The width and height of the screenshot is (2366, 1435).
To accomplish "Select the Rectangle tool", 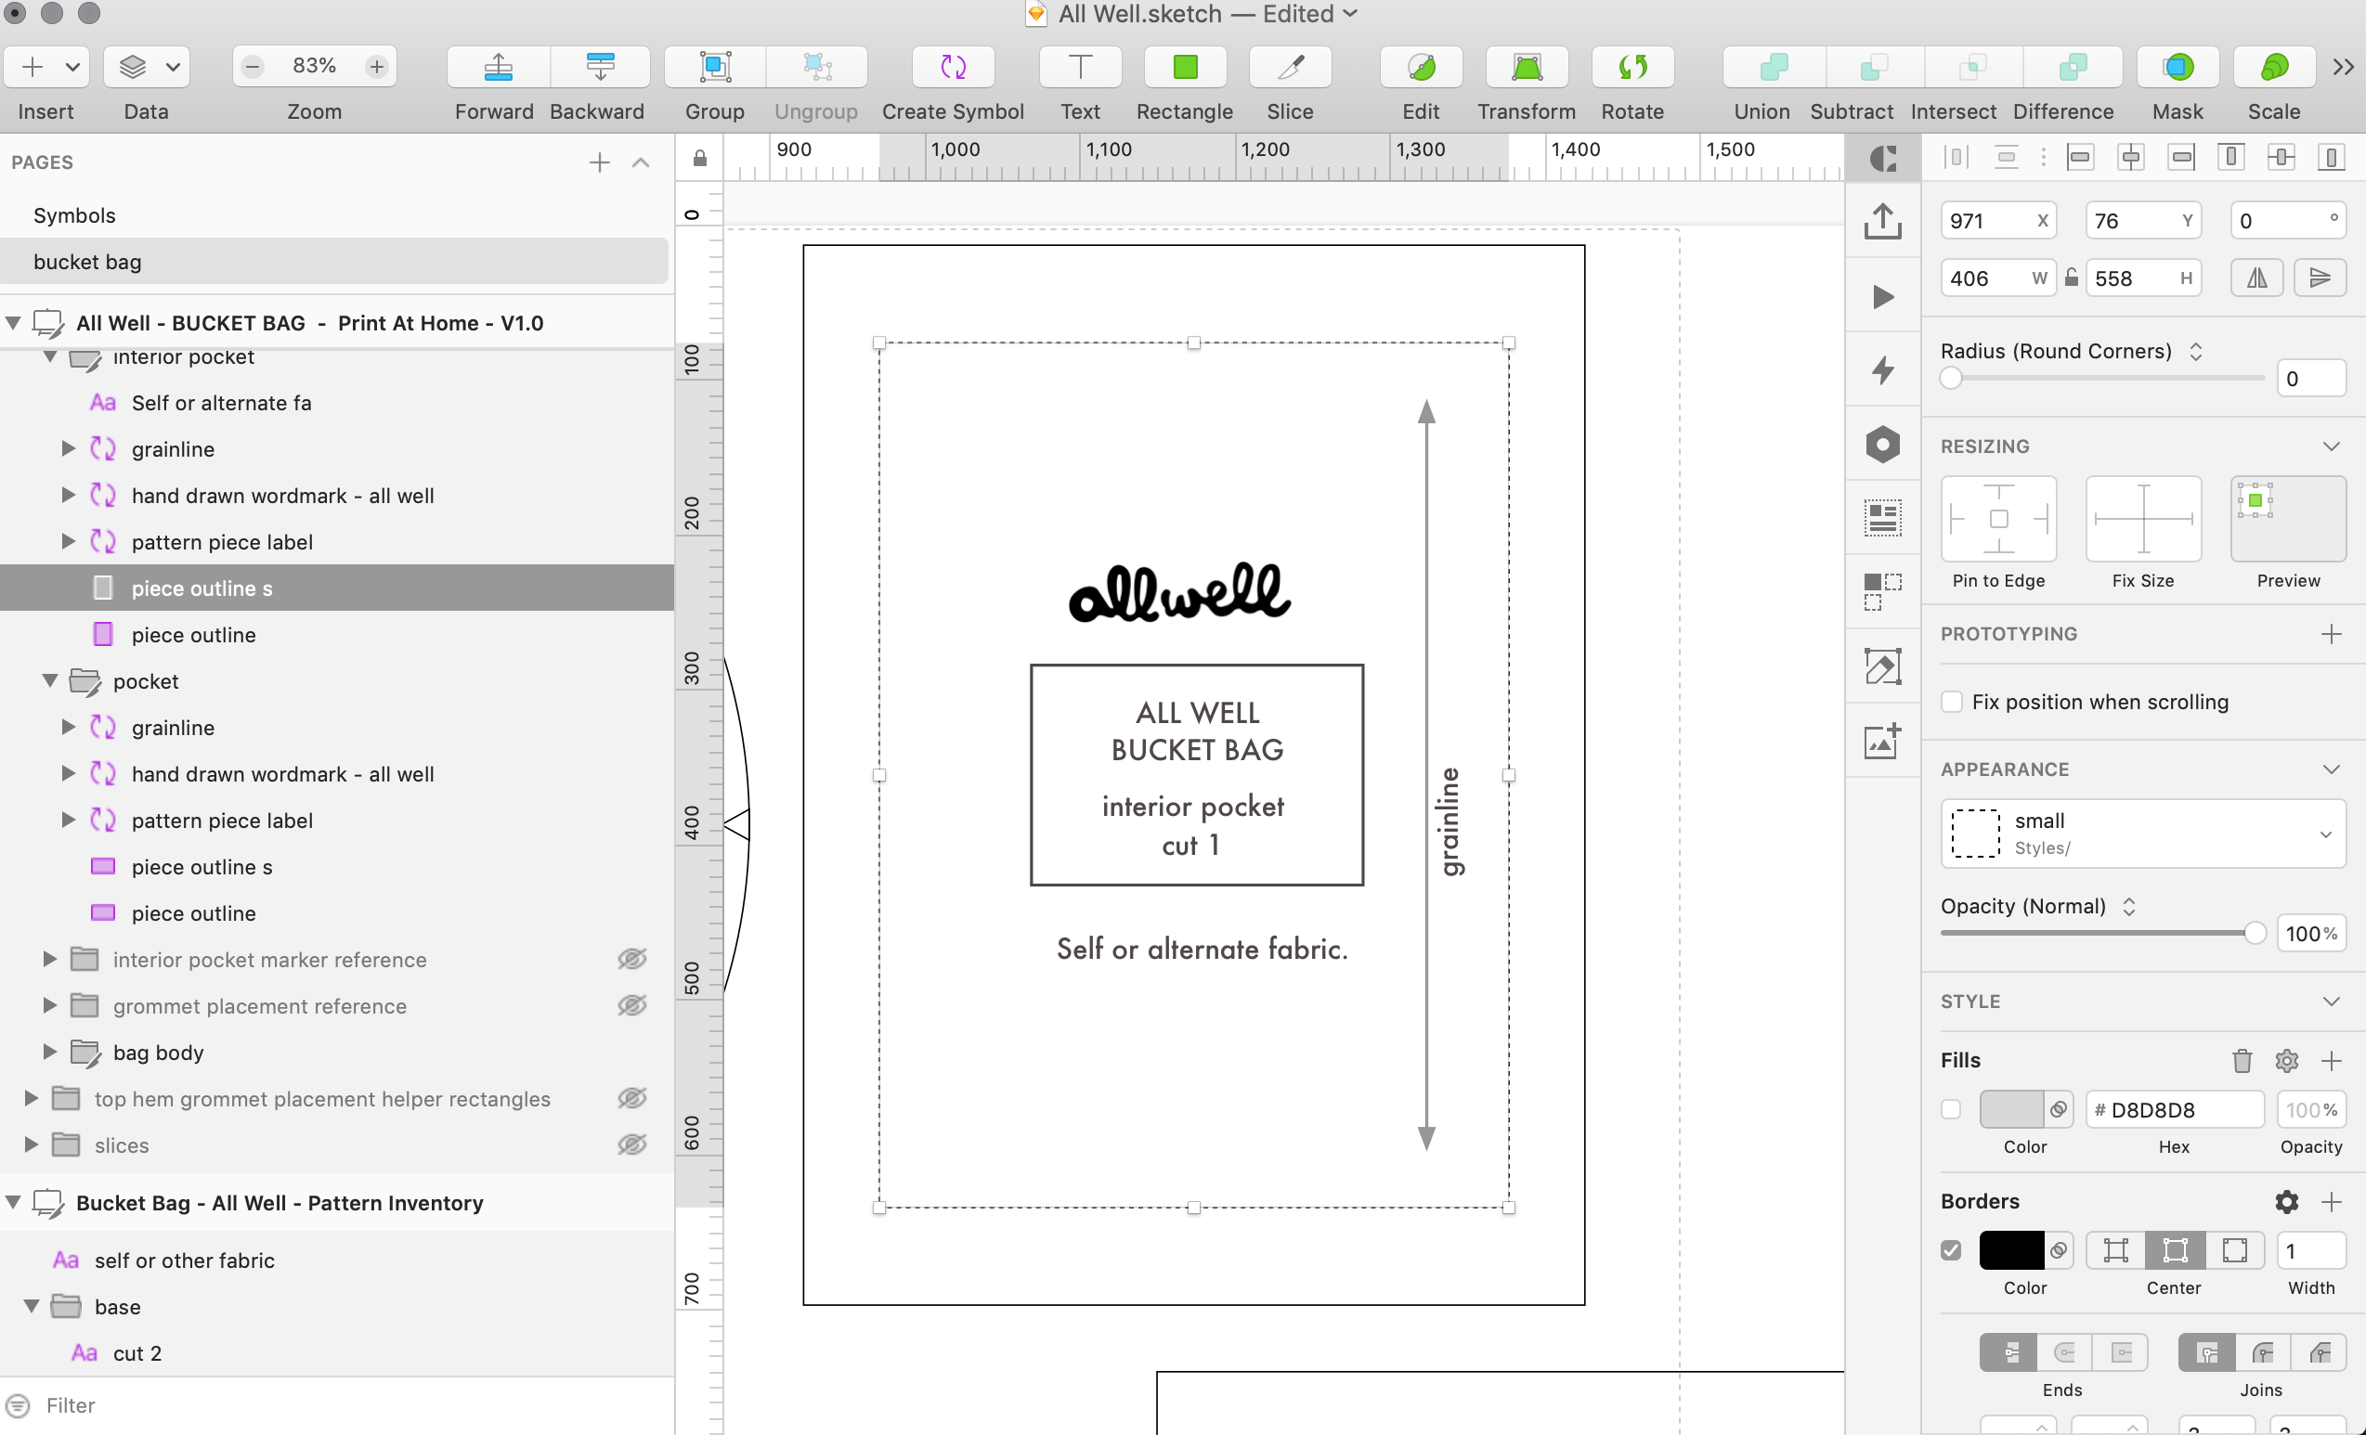I will [1185, 67].
